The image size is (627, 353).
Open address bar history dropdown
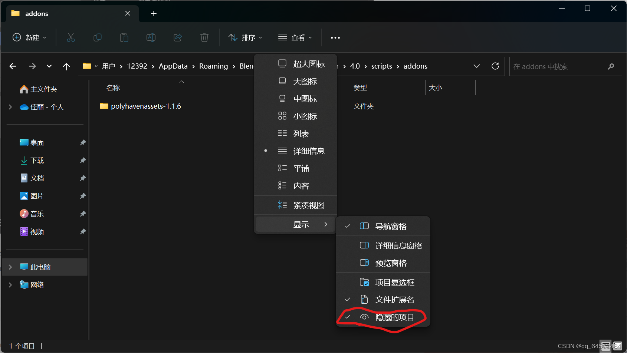pos(477,66)
